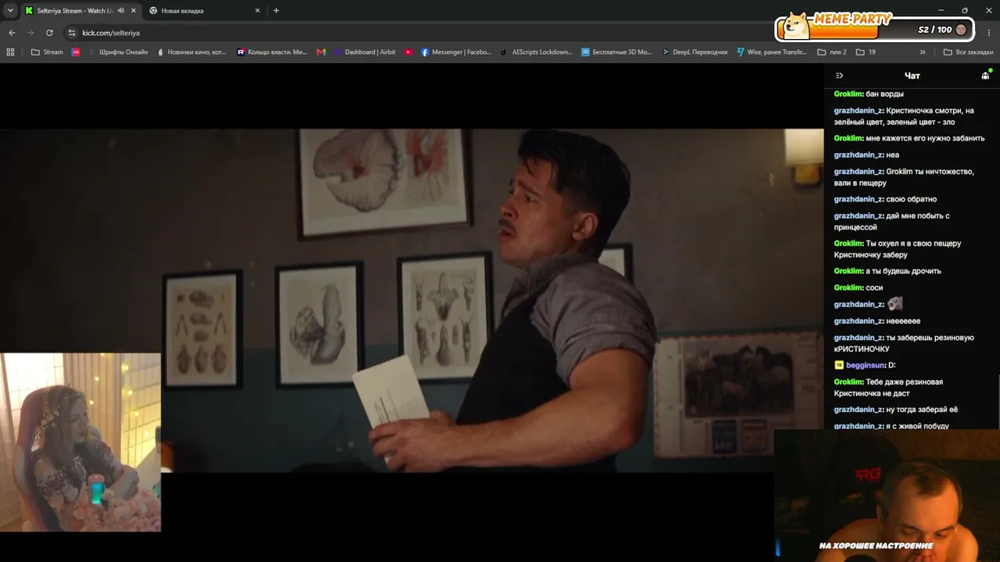Open the red LIVE bookmark icon
1000x562 pixels.
pos(76,52)
